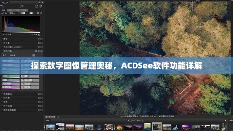Open settings gear for 软对焦 group
Viewport: 233px width, 131px height.
(39, 98)
